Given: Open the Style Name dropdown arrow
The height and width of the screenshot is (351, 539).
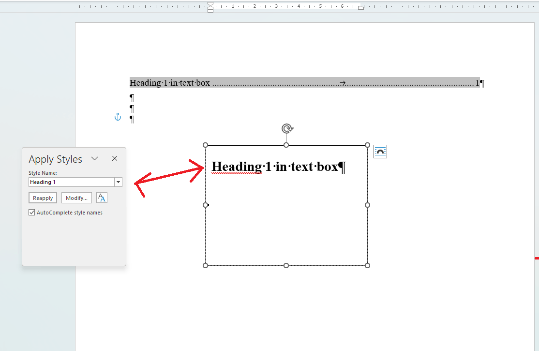Looking at the screenshot, I should [118, 182].
